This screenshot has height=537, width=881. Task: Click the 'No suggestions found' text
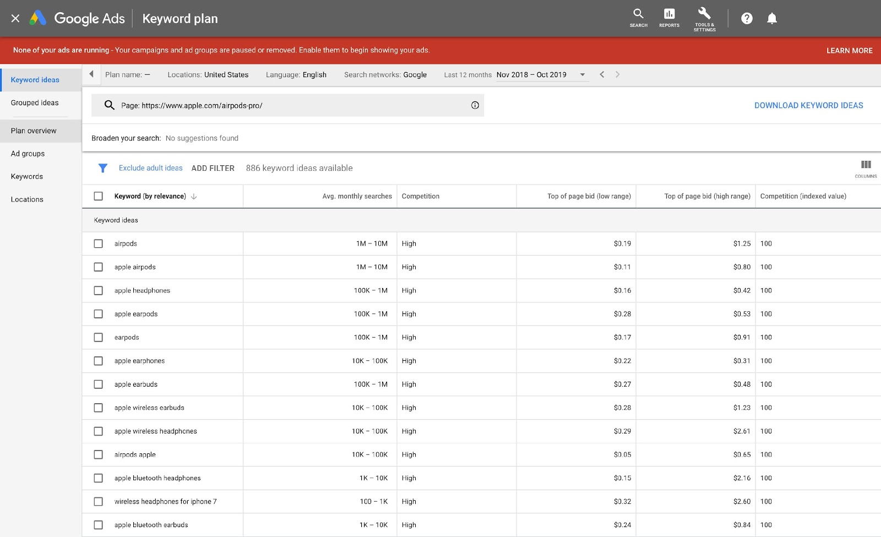tap(202, 138)
